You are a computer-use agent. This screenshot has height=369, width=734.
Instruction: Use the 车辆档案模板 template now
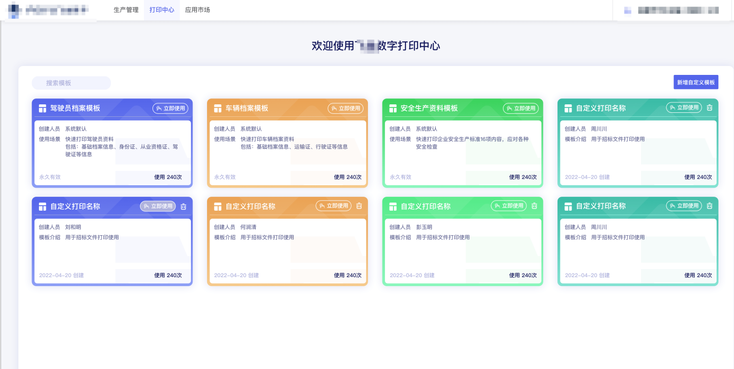[345, 108]
